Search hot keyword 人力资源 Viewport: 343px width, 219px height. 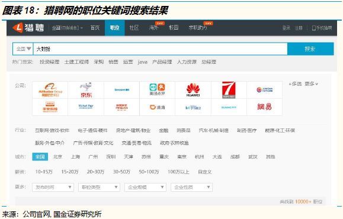point(187,62)
